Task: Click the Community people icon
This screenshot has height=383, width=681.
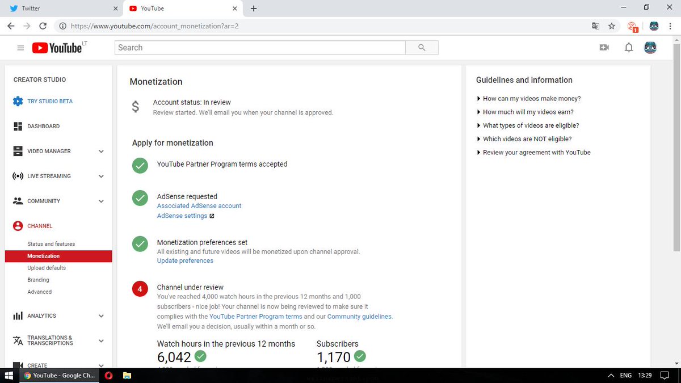Action: 18,201
